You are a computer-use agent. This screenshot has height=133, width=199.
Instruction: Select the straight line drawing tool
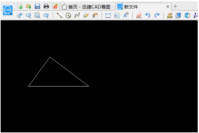coord(60,15)
